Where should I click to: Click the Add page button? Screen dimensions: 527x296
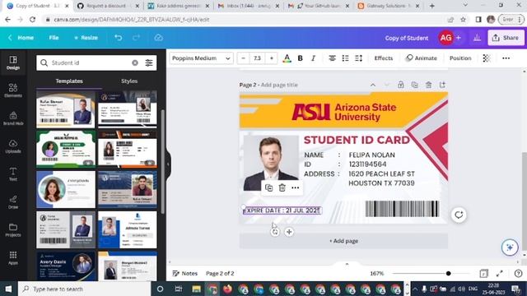(x=343, y=241)
